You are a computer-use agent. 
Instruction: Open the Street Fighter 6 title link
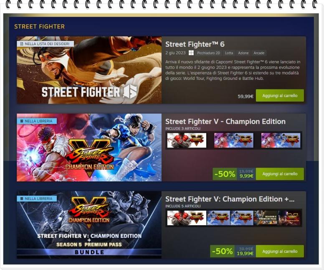coord(195,44)
